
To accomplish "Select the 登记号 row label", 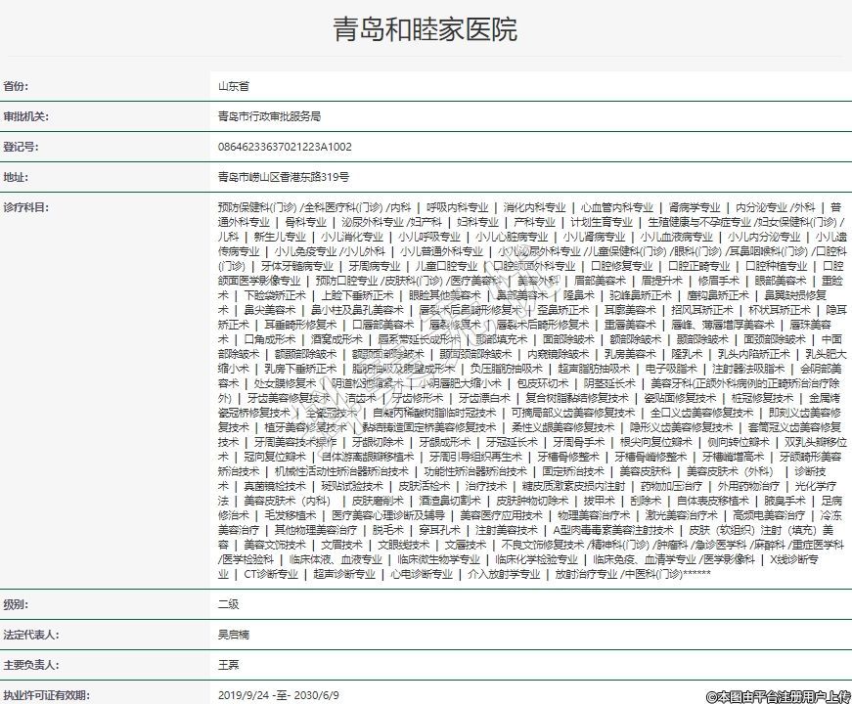I will pos(22,147).
